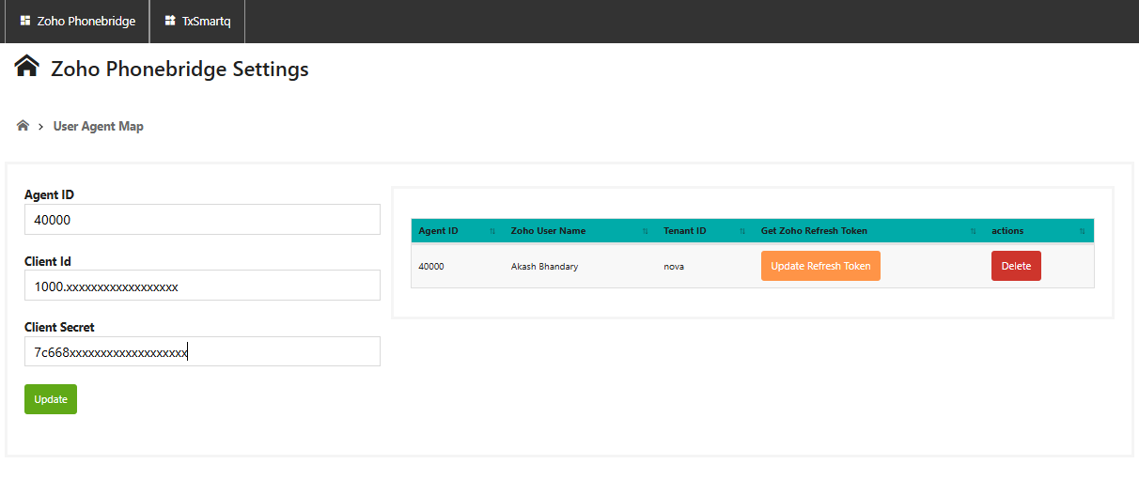Open the Zoho Phonebridge tab
The height and width of the screenshot is (480, 1139).
(x=77, y=21)
